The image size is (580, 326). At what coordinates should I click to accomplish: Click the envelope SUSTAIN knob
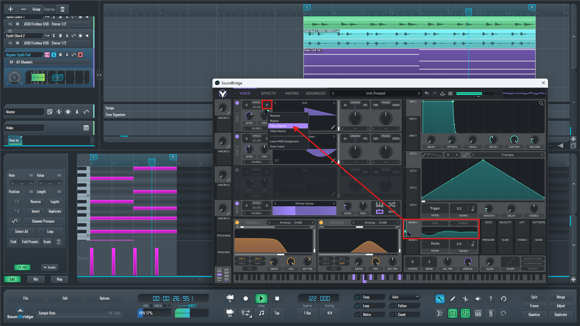[x=514, y=139]
